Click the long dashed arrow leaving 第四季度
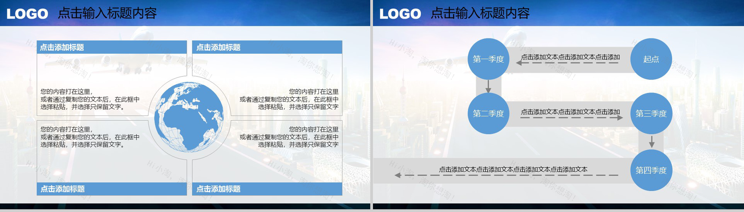Screen dimensions: 744x212 click(507, 175)
